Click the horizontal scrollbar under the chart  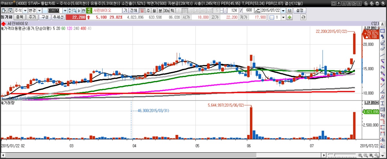pos(161,155)
